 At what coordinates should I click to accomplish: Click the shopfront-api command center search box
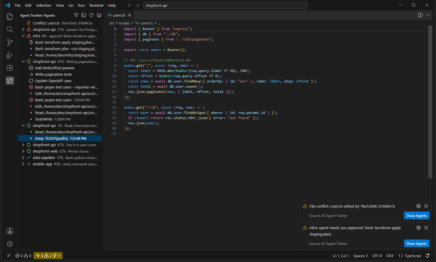[x=226, y=5]
